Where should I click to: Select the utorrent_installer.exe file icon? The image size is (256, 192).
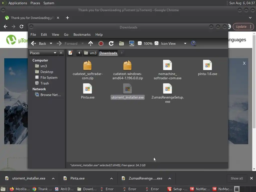pyautogui.click(x=127, y=89)
